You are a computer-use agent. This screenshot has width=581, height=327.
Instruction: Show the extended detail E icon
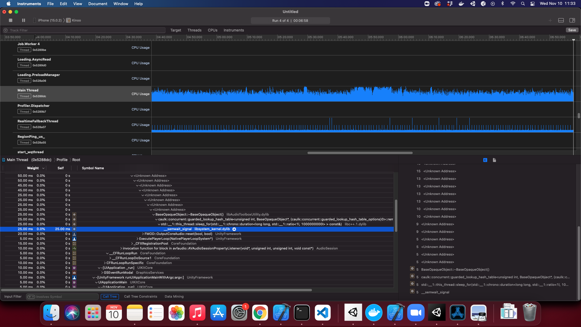pos(485,160)
